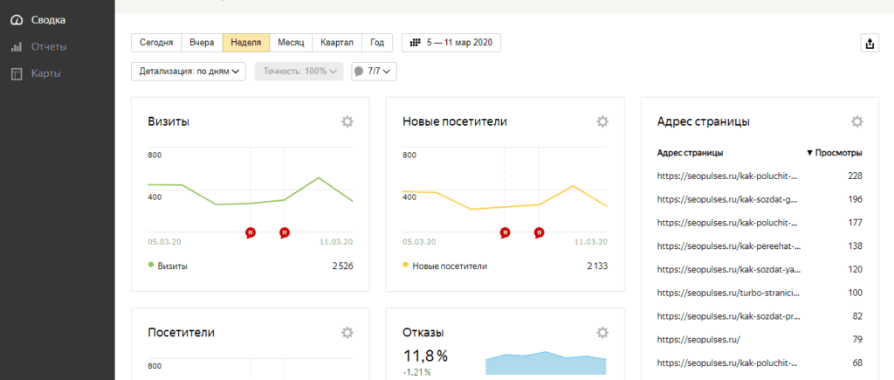Click the first red annotation marker in Визиты chart
The image size is (894, 380).
[x=251, y=232]
